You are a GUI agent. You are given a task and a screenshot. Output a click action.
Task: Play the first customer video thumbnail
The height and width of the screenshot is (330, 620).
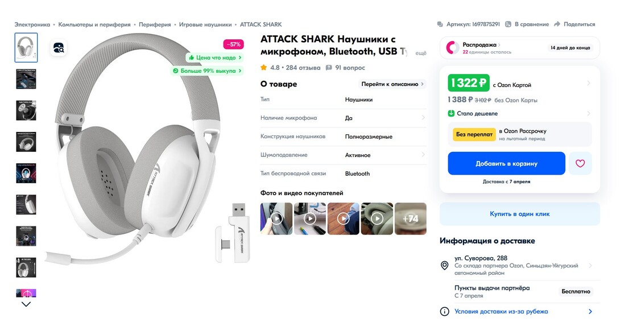tap(276, 218)
